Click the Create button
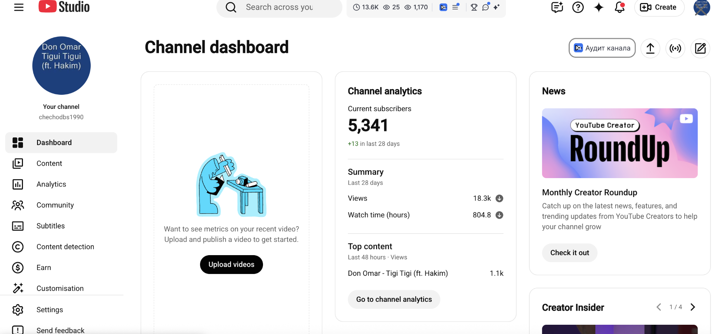This screenshot has height=334, width=712. [x=659, y=7]
